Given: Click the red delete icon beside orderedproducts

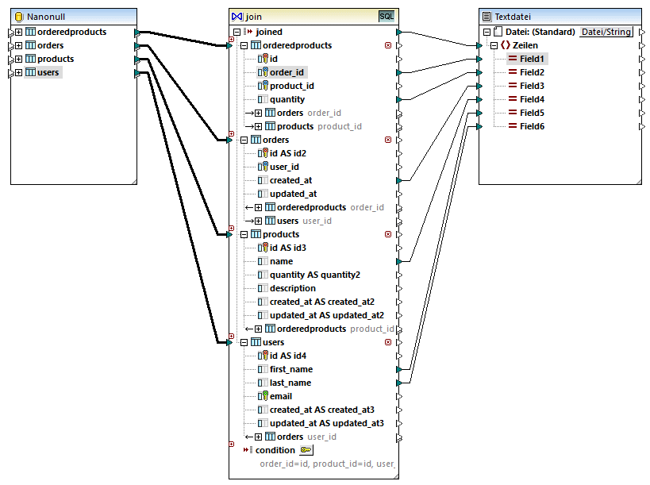Looking at the screenshot, I should click(x=388, y=46).
